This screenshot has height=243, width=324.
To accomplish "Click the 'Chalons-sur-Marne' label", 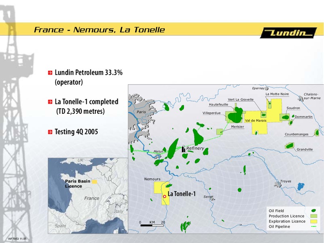I will [x=312, y=96].
